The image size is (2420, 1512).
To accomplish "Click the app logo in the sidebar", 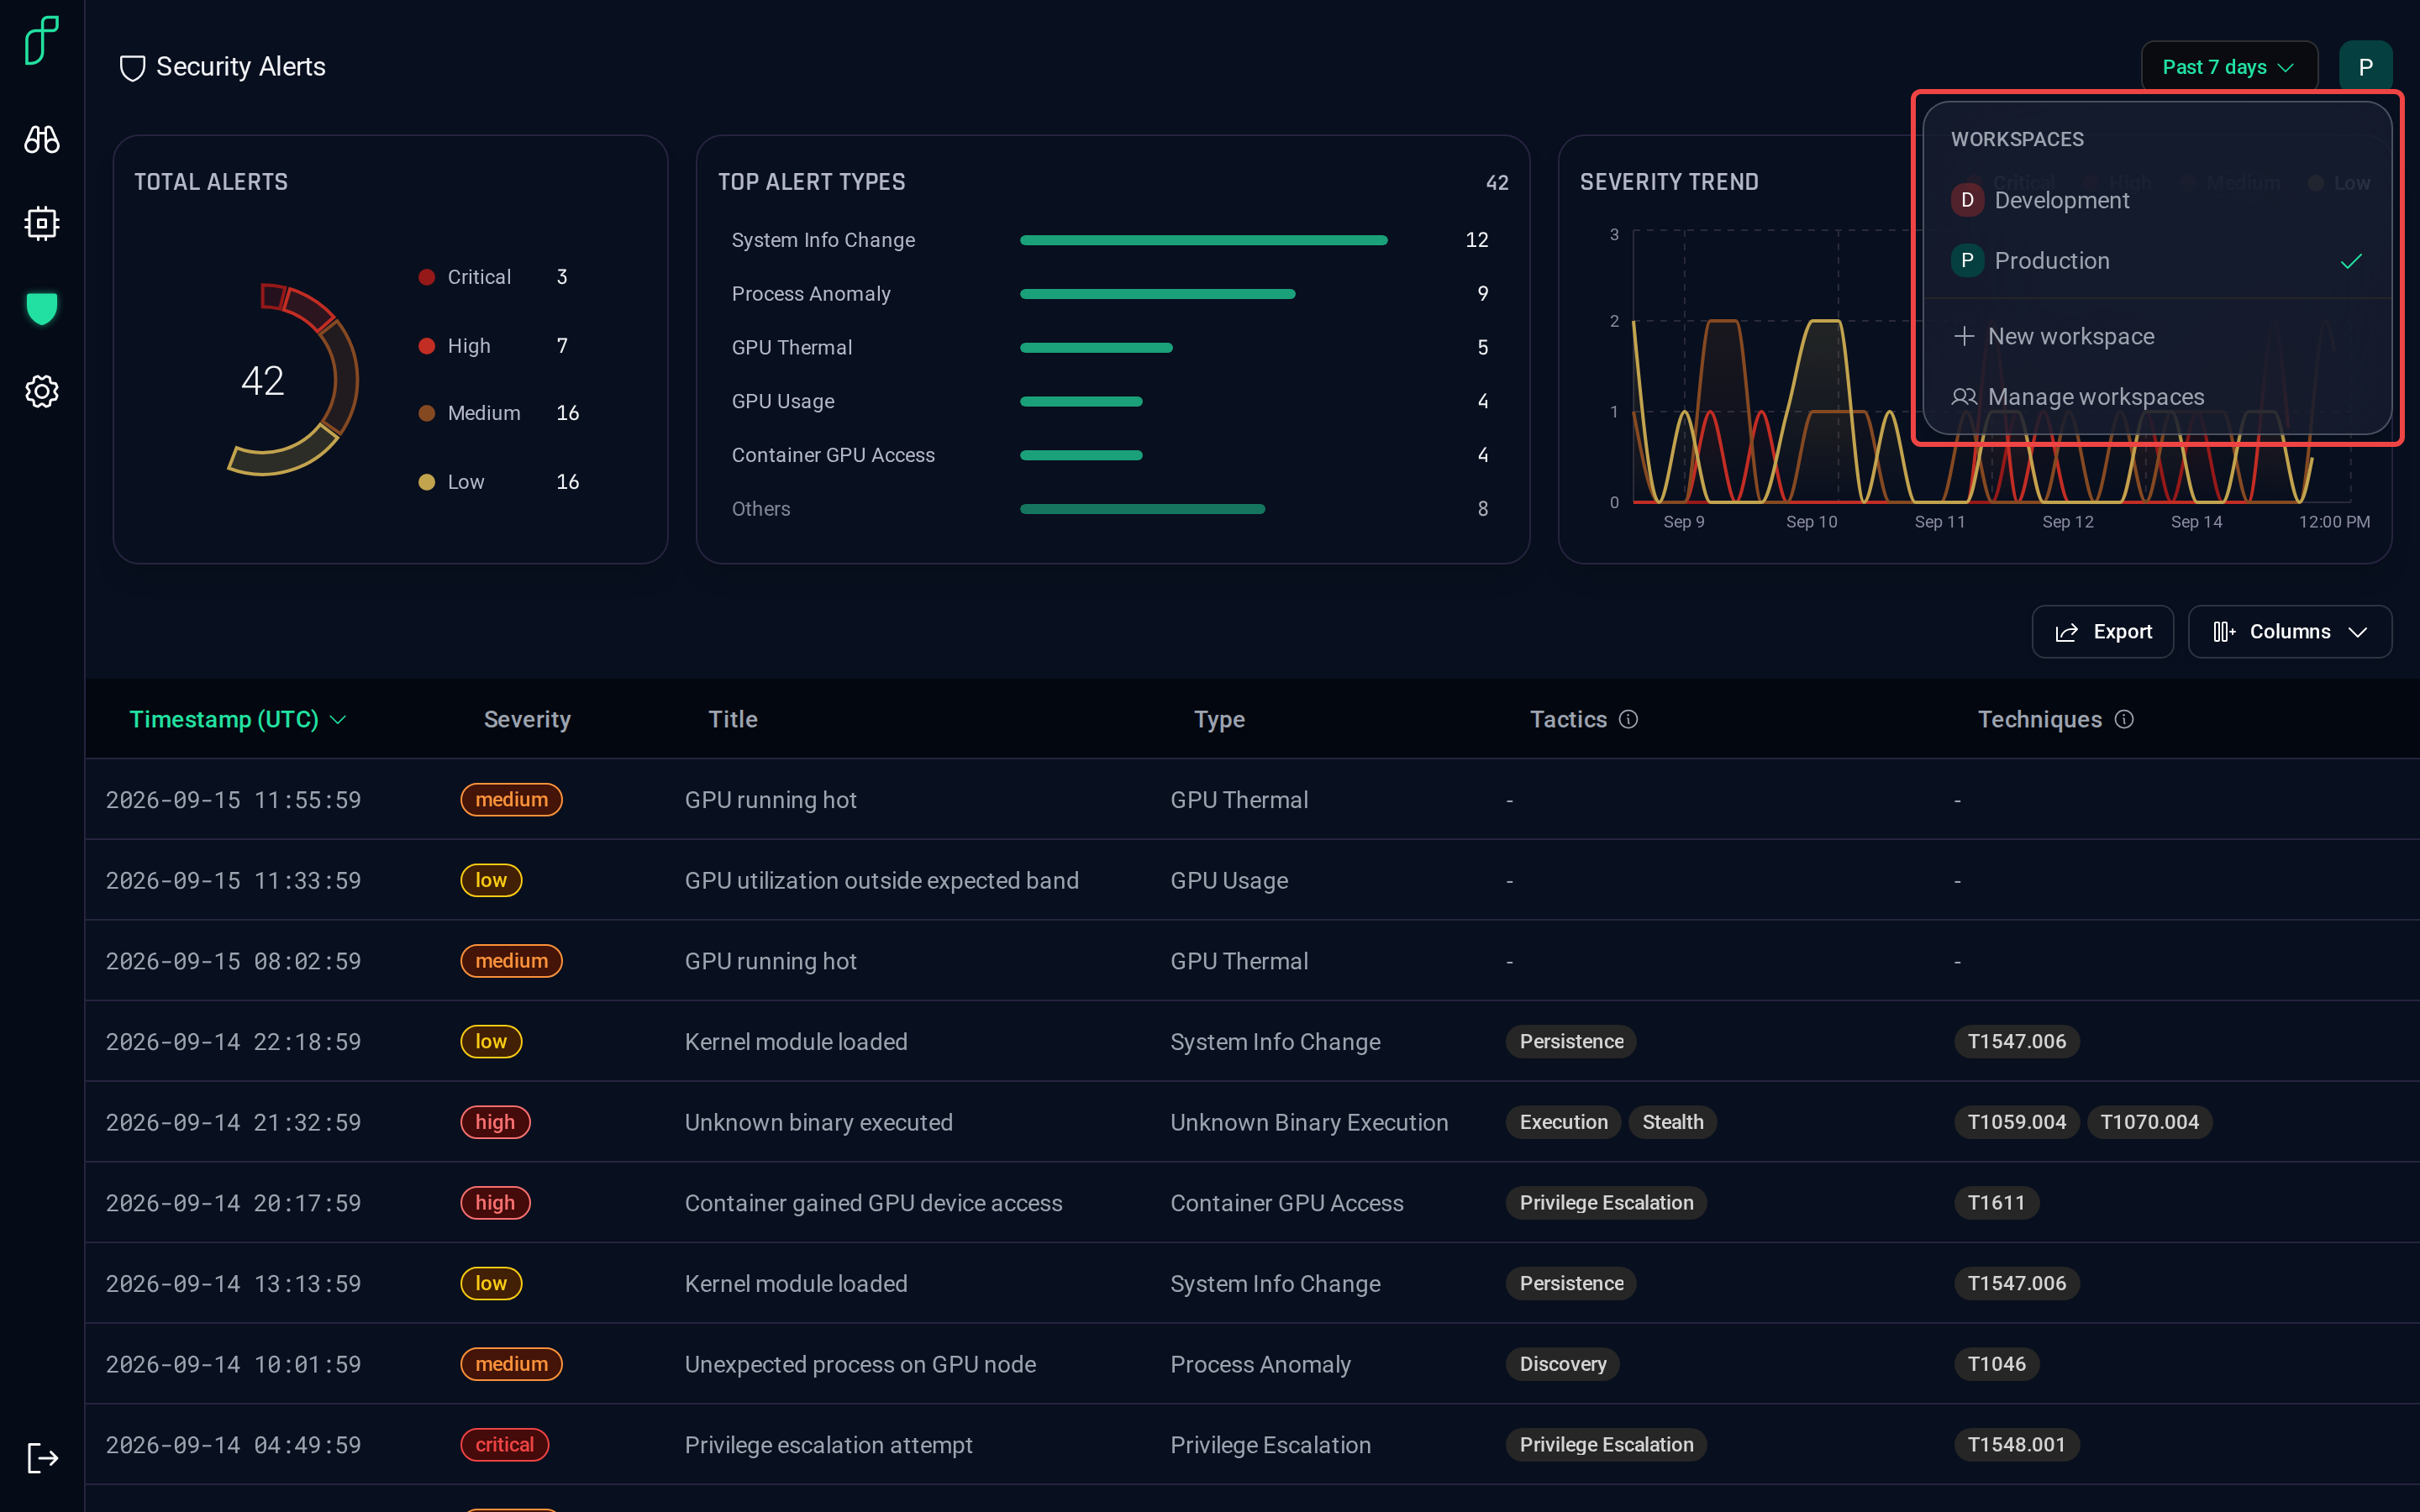I will [x=42, y=41].
